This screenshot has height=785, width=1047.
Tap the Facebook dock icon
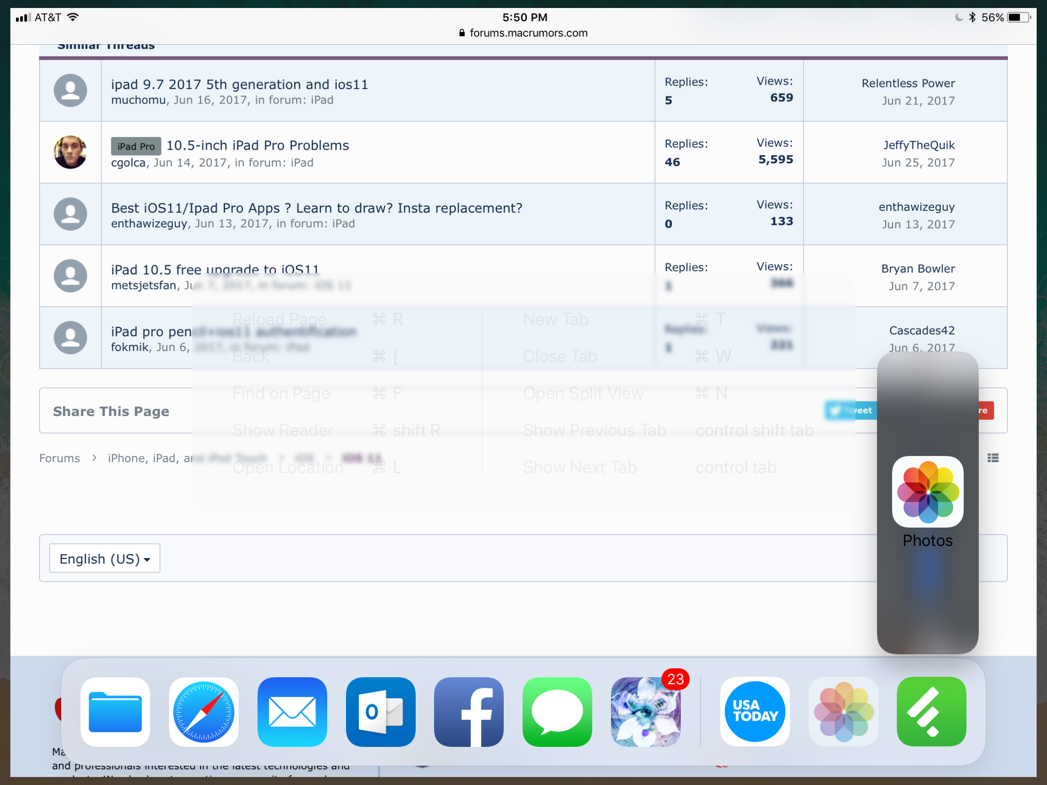click(x=468, y=711)
